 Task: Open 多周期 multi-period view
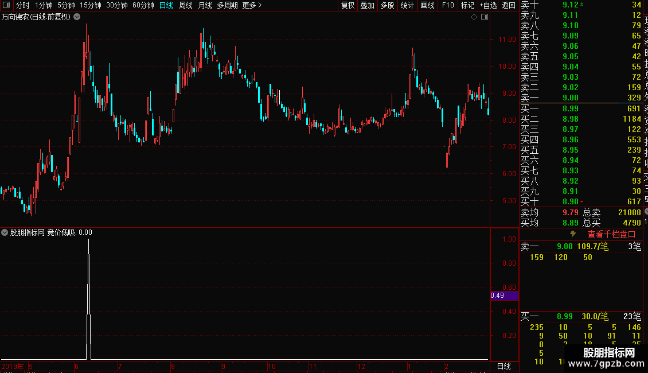pos(227,5)
